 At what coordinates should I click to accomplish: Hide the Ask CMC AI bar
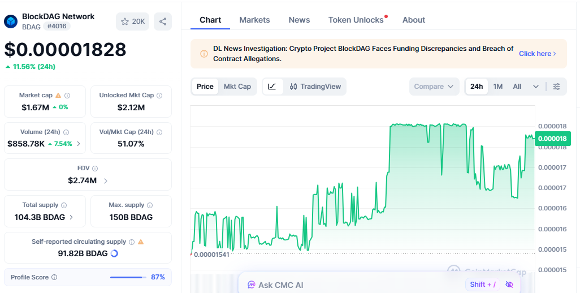[509, 285]
